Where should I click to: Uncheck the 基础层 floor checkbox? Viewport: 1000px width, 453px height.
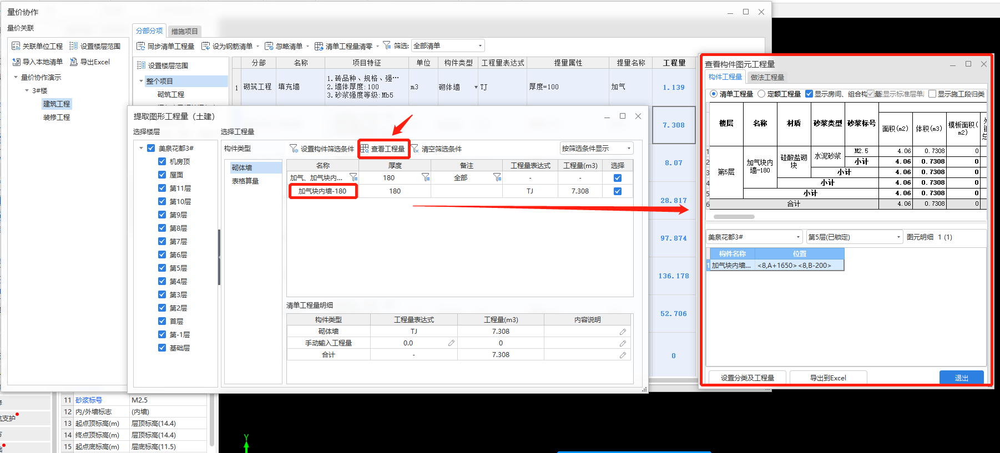click(162, 348)
